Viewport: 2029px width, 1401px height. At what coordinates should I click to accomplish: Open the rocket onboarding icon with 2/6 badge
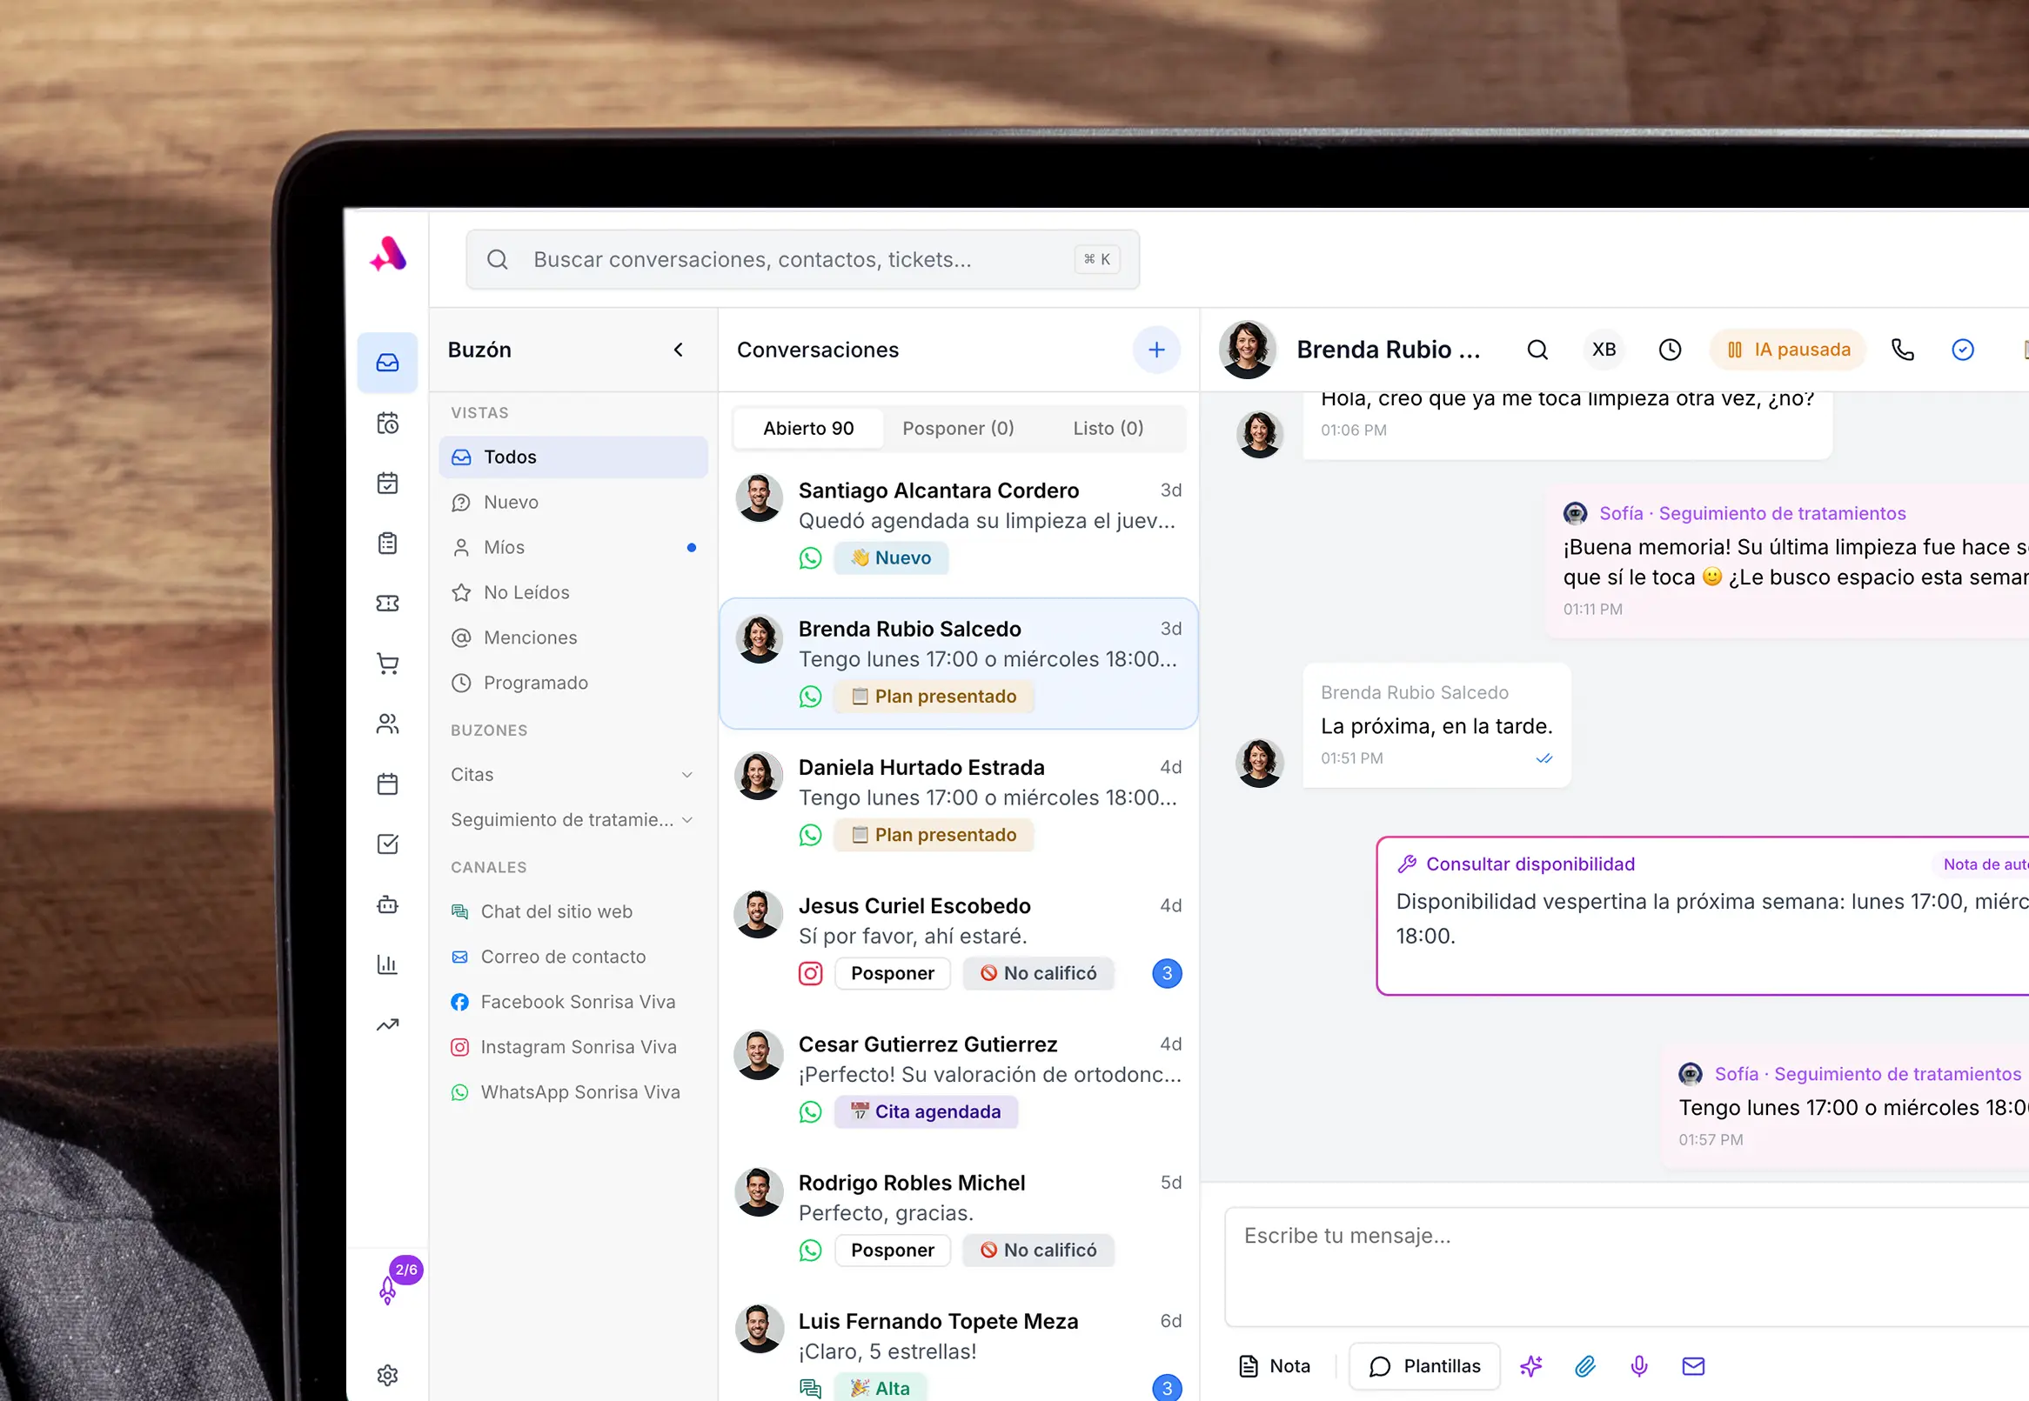[x=387, y=1290]
